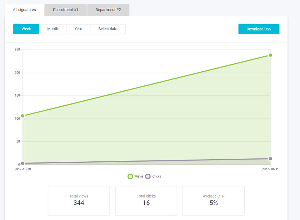Click the Views legend label text

tap(139, 176)
